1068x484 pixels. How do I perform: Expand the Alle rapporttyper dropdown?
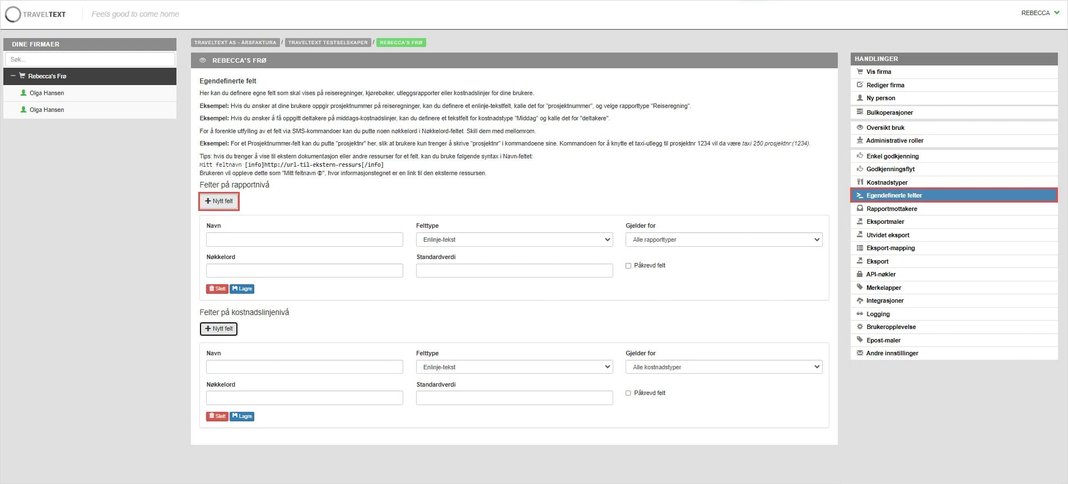click(x=724, y=239)
